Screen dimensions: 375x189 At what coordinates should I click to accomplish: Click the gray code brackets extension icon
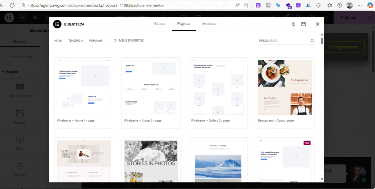[x=268, y=5]
